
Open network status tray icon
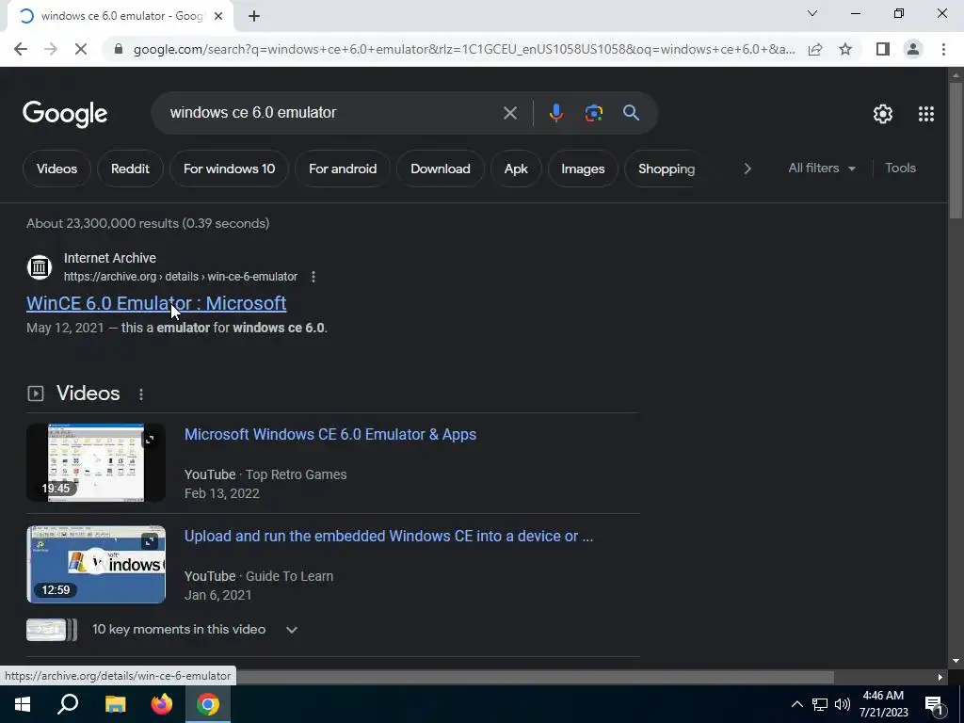coord(820,704)
